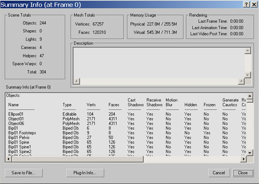Click the Close button at bottom right
259x184 pixels.
(x=243, y=173)
